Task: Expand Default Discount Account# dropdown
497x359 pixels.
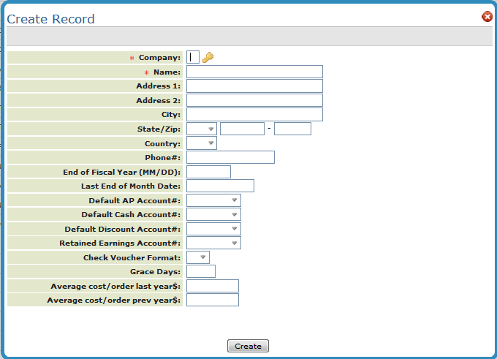Action: (x=213, y=229)
